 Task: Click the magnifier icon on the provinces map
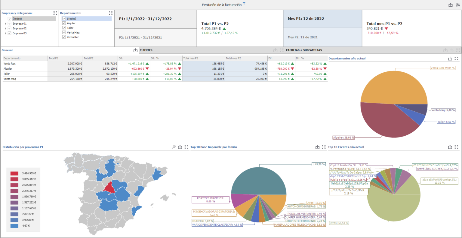(x=174, y=147)
